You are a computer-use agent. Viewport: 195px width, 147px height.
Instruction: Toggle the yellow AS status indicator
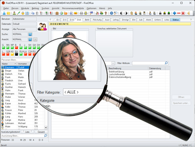click(12, 54)
